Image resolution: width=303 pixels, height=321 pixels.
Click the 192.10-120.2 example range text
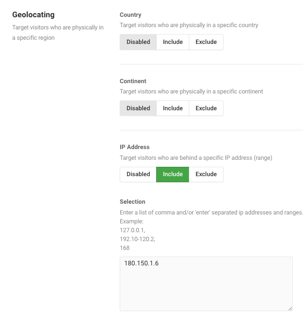(x=137, y=239)
